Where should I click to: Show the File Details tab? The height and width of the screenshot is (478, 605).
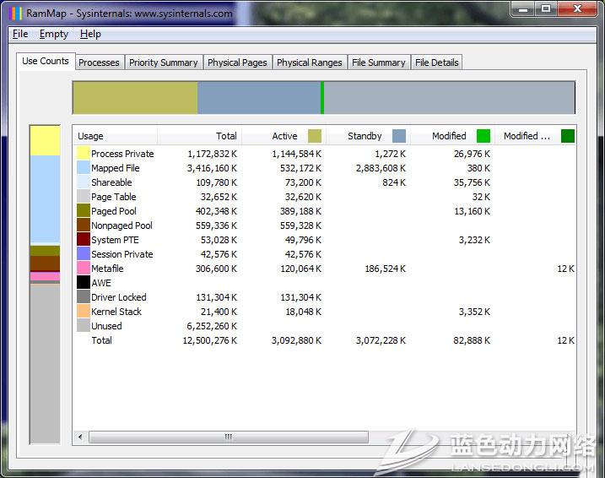click(x=436, y=62)
